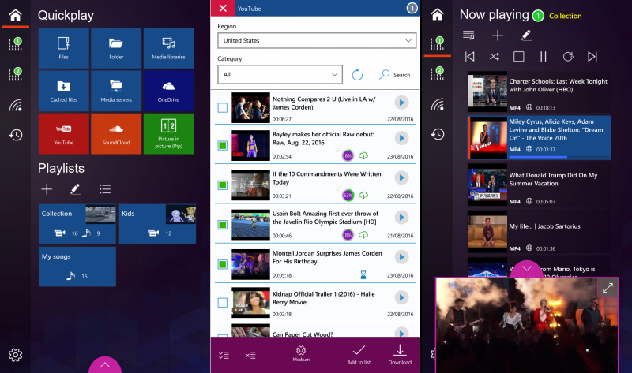Open the Files tile in Quickplay
The width and height of the screenshot is (632, 373).
click(x=64, y=48)
